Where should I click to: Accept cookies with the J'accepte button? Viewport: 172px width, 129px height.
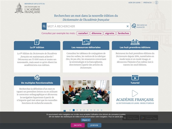click(x=78, y=125)
